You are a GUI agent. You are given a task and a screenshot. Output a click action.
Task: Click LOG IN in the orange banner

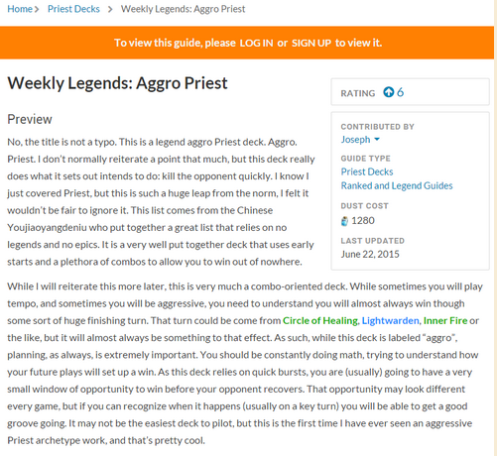coord(256,43)
